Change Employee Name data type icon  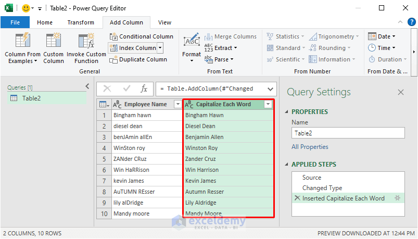(x=117, y=104)
